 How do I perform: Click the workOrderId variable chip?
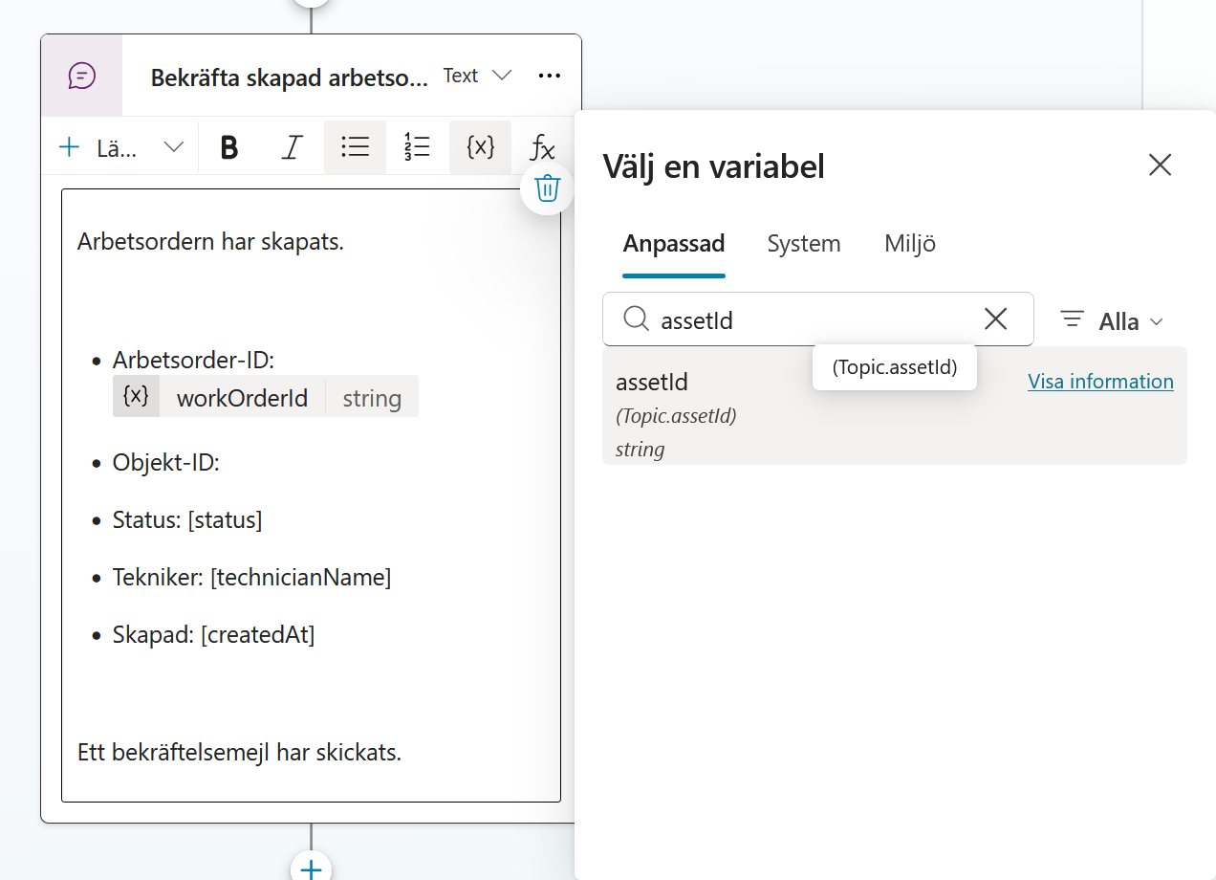coord(266,396)
